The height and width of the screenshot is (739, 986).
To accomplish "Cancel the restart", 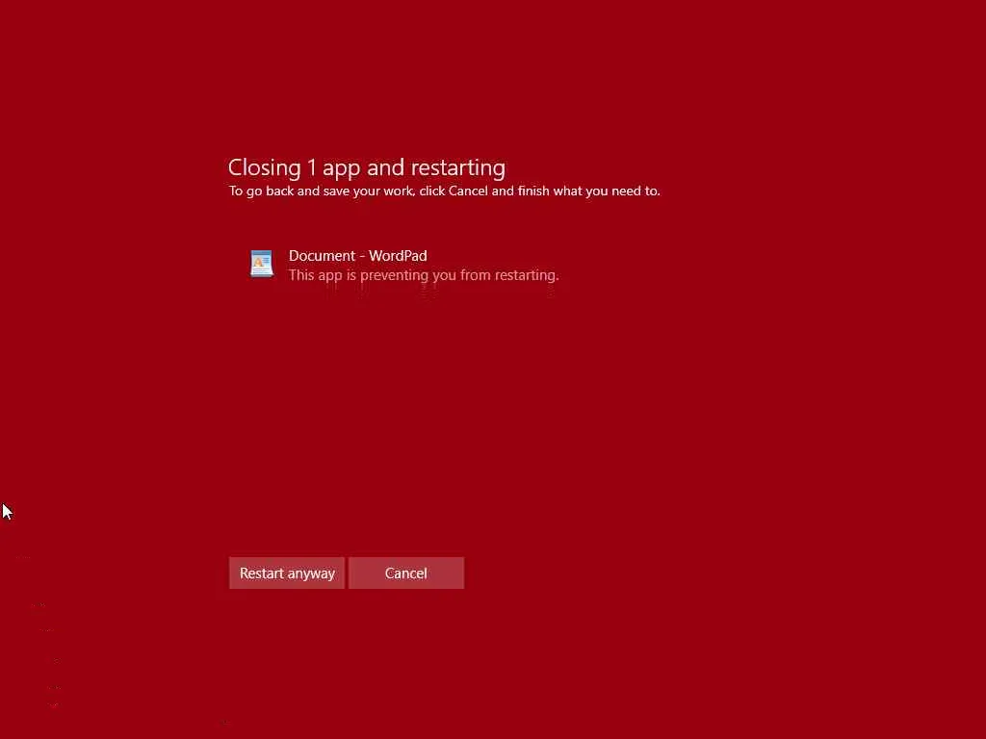I will click(406, 573).
